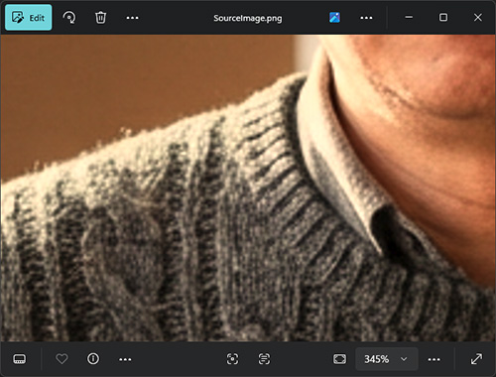Screen dimensions: 496x377
Task: Fit the image to window with the fit icon
Action: (339, 359)
